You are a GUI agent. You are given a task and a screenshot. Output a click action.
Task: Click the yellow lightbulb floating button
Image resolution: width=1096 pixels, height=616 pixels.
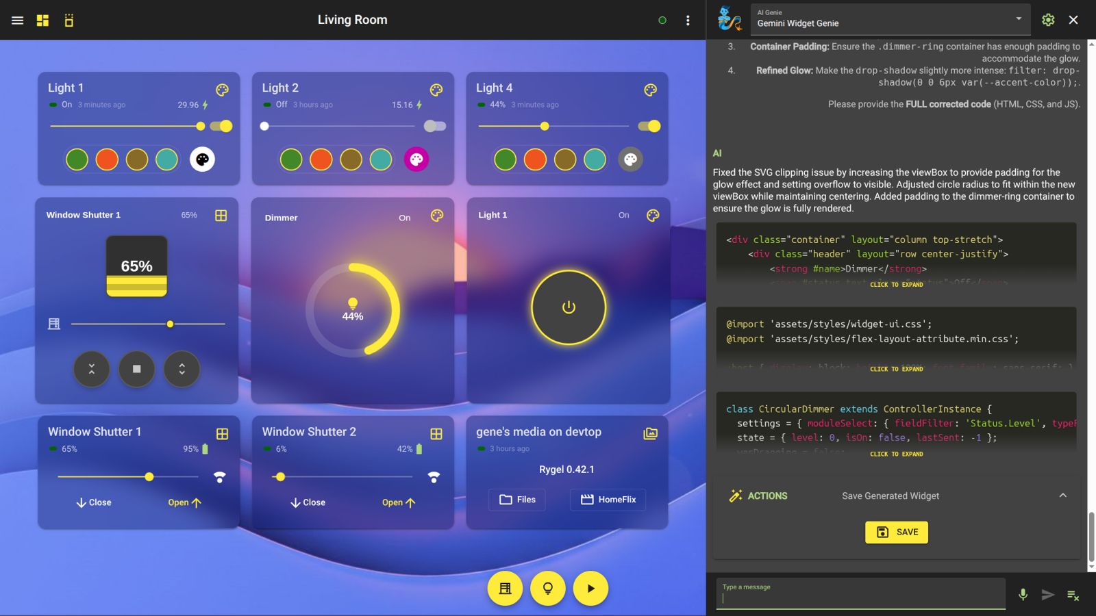pyautogui.click(x=548, y=589)
